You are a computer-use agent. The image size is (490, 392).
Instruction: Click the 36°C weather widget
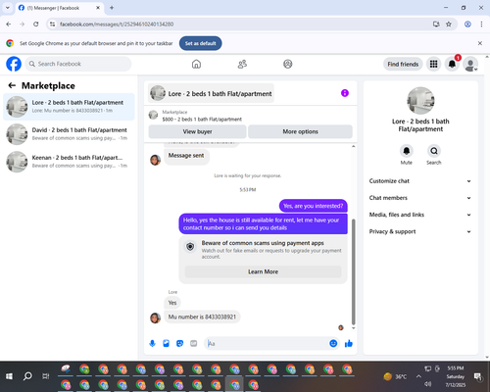[x=395, y=376]
